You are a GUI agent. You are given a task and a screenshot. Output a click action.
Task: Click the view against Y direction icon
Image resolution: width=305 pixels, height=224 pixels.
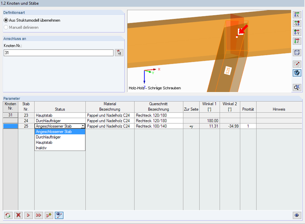click(x=297, y=32)
